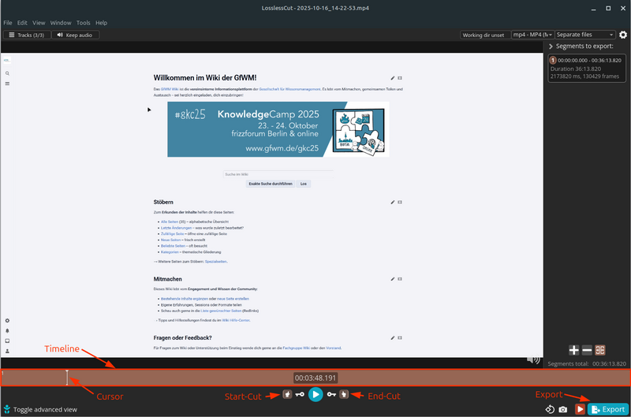Add a new segment with plus icon
The height and width of the screenshot is (417, 631).
(x=574, y=350)
